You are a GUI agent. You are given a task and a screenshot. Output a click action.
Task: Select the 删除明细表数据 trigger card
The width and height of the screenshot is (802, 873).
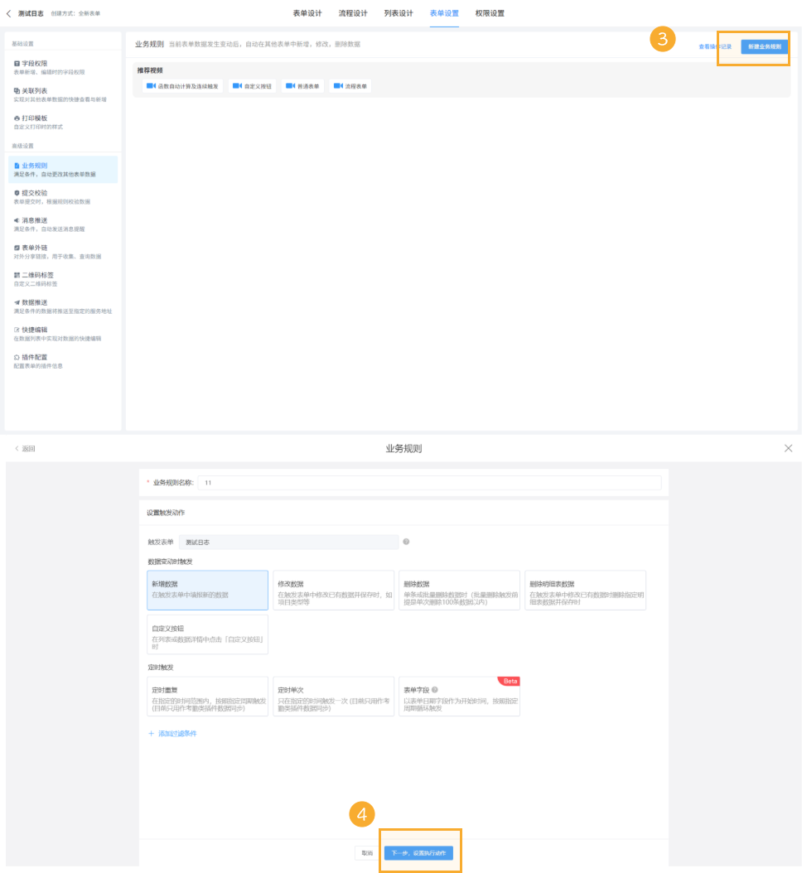pyautogui.click(x=585, y=590)
